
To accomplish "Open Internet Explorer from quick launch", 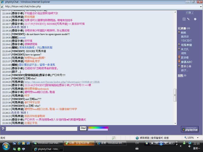I will coord(19,143).
